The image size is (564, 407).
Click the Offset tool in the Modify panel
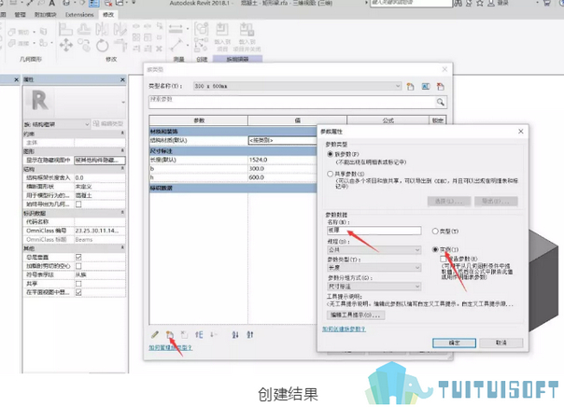[x=84, y=30]
